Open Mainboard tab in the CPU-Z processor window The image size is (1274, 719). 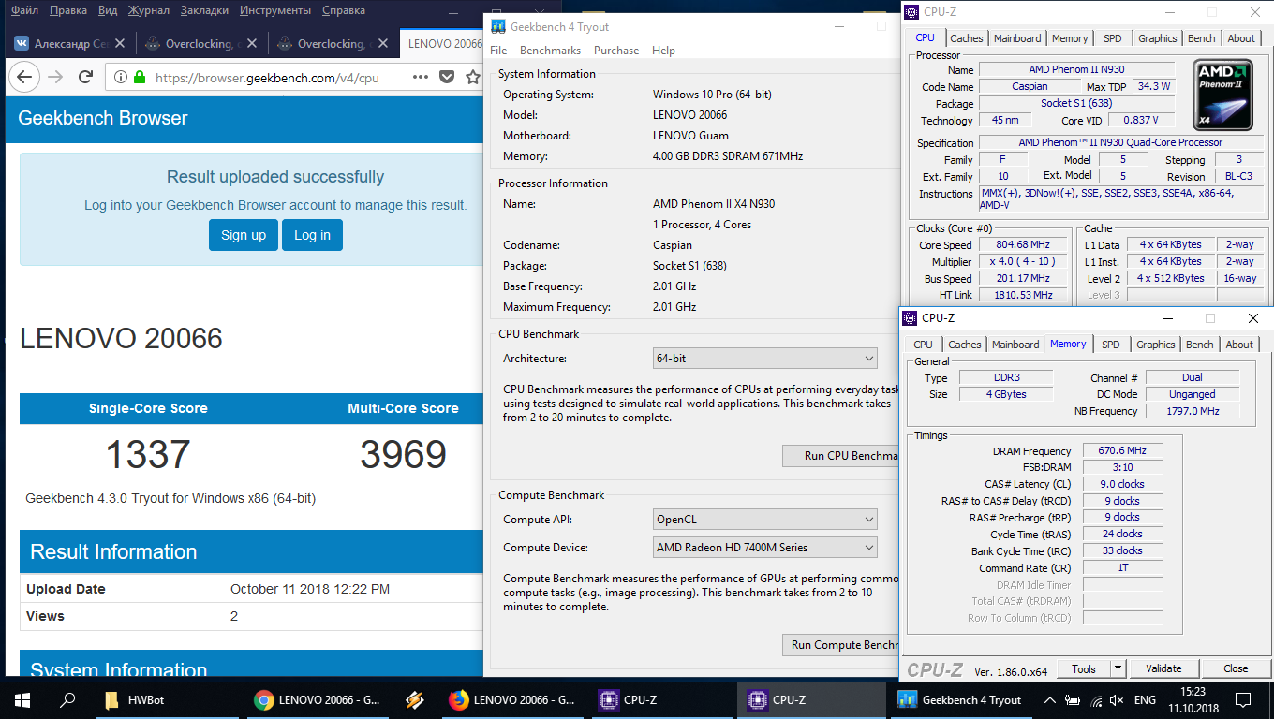(1017, 38)
